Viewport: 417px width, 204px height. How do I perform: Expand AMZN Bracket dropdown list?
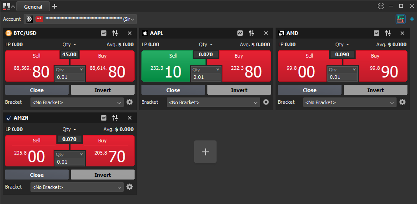[x=77, y=187]
